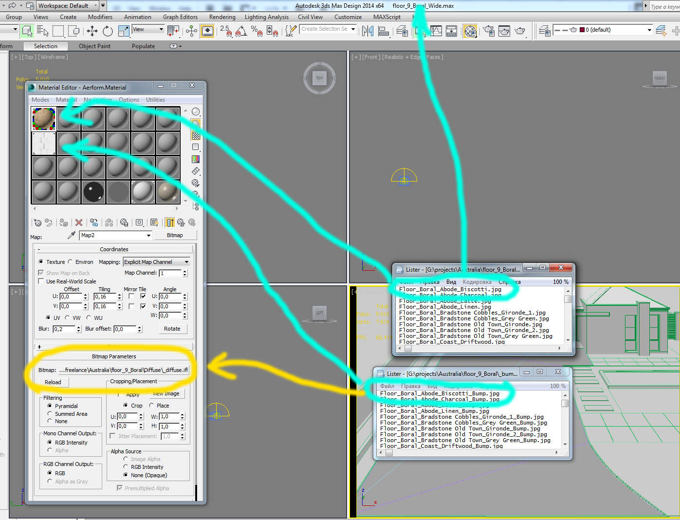Select RGB Intensity alpha source

[126, 467]
